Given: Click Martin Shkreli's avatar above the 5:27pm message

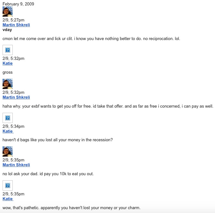Looking at the screenshot, I should [7, 12].
